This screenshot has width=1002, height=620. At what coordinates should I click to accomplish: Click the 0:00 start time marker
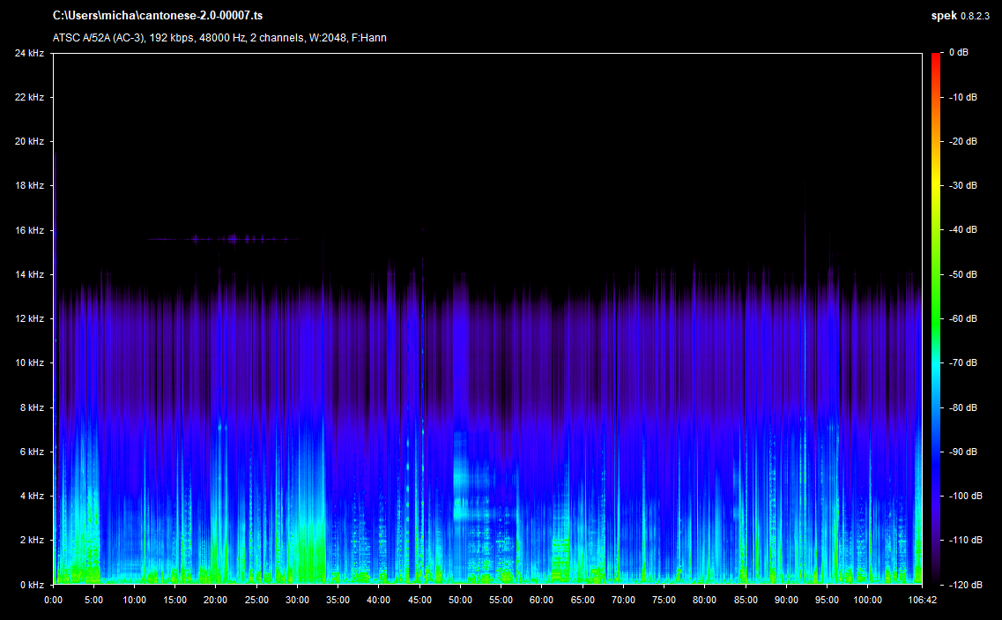(53, 601)
